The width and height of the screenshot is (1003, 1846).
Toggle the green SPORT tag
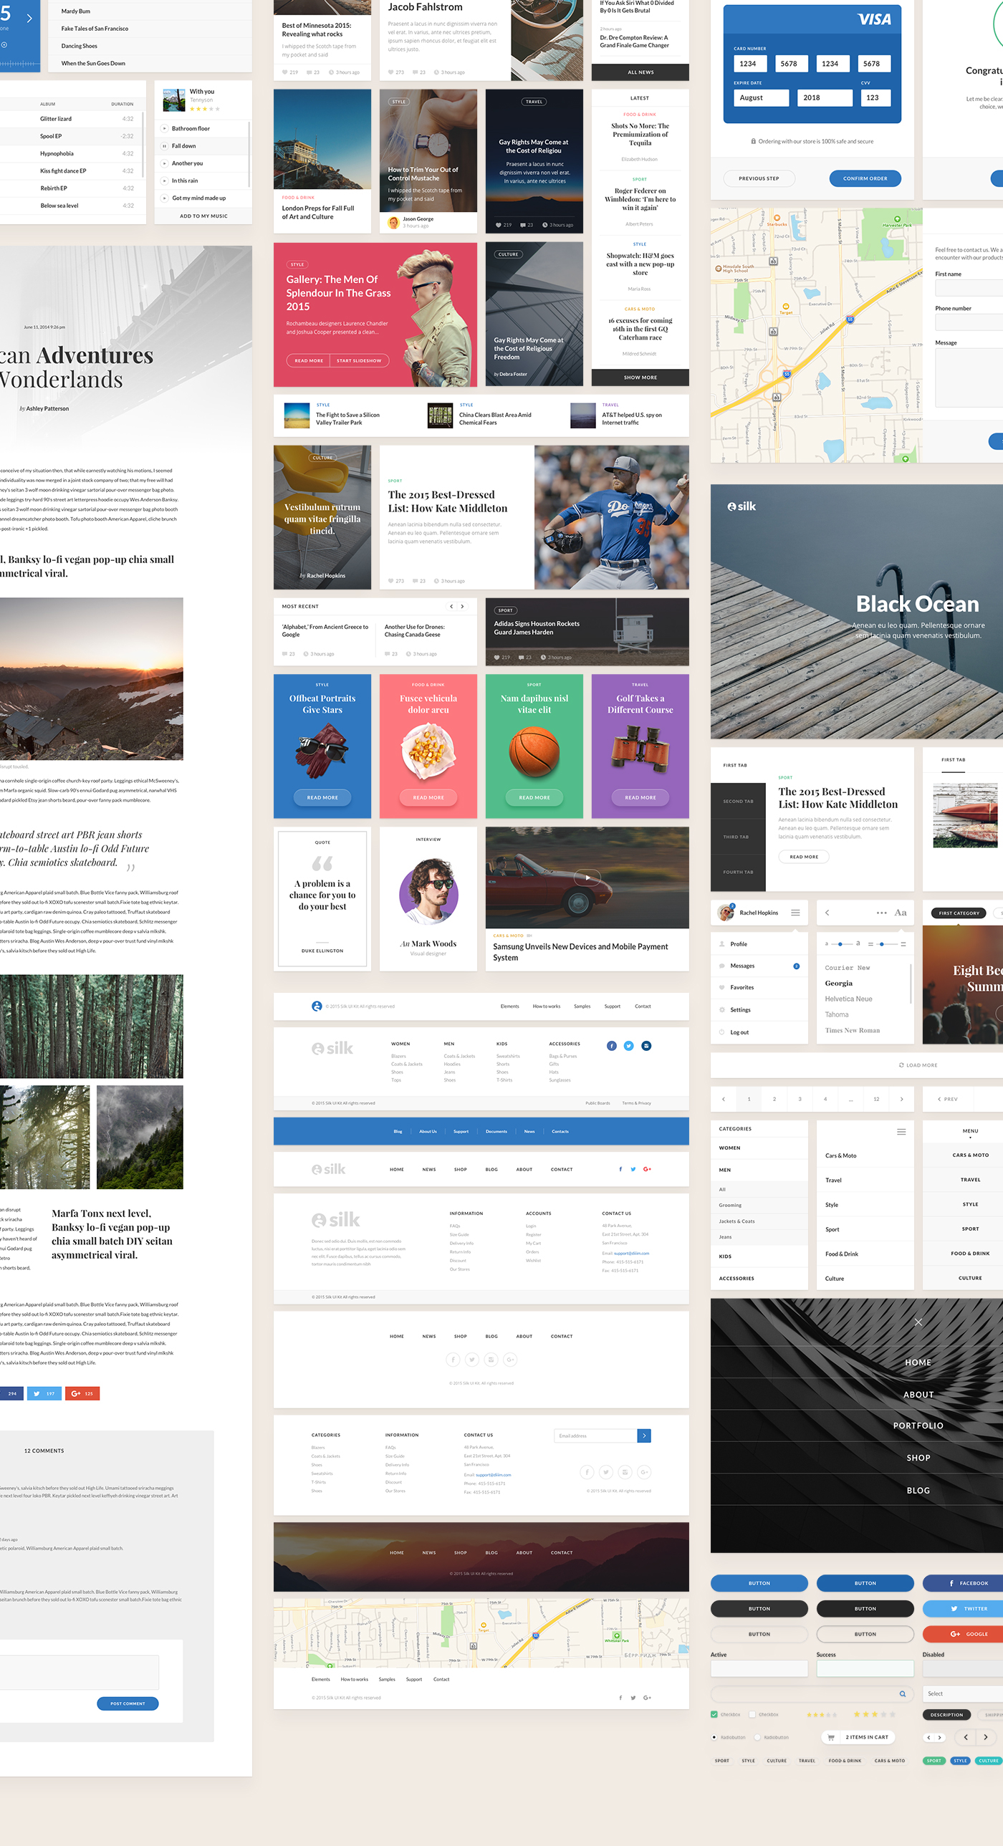click(x=934, y=1760)
